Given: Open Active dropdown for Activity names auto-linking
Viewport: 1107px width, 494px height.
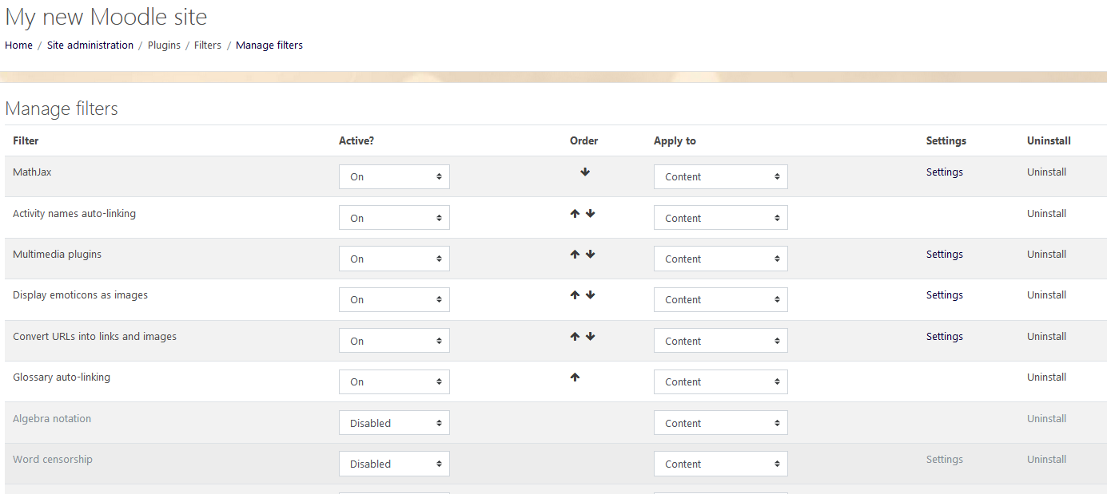Looking at the screenshot, I should tap(394, 218).
